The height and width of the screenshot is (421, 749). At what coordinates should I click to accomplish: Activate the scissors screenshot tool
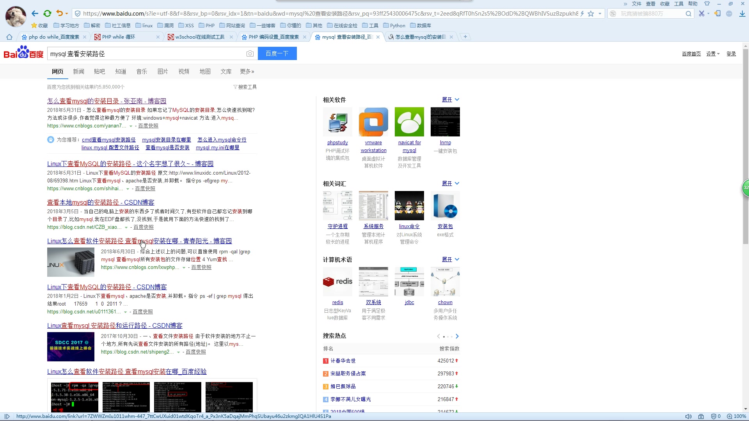click(701, 14)
